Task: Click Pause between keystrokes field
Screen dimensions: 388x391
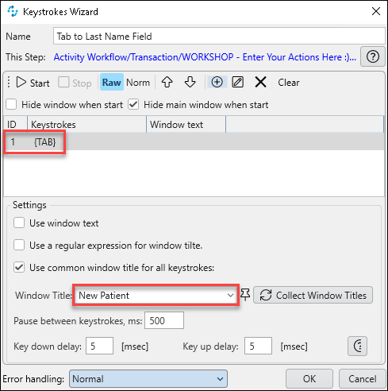Action: [164, 320]
